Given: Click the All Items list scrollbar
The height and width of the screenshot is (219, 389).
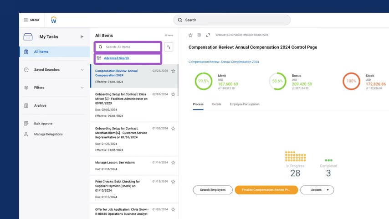Looking at the screenshot, I should (x=178, y=80).
